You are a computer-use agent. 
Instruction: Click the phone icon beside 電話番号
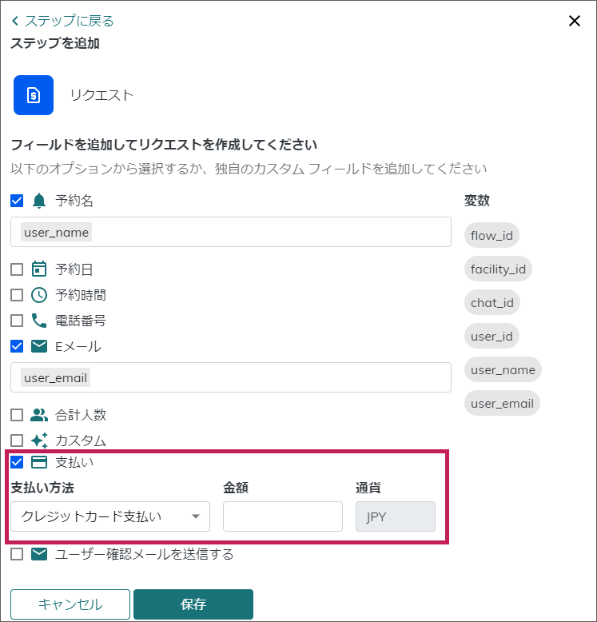[39, 321]
